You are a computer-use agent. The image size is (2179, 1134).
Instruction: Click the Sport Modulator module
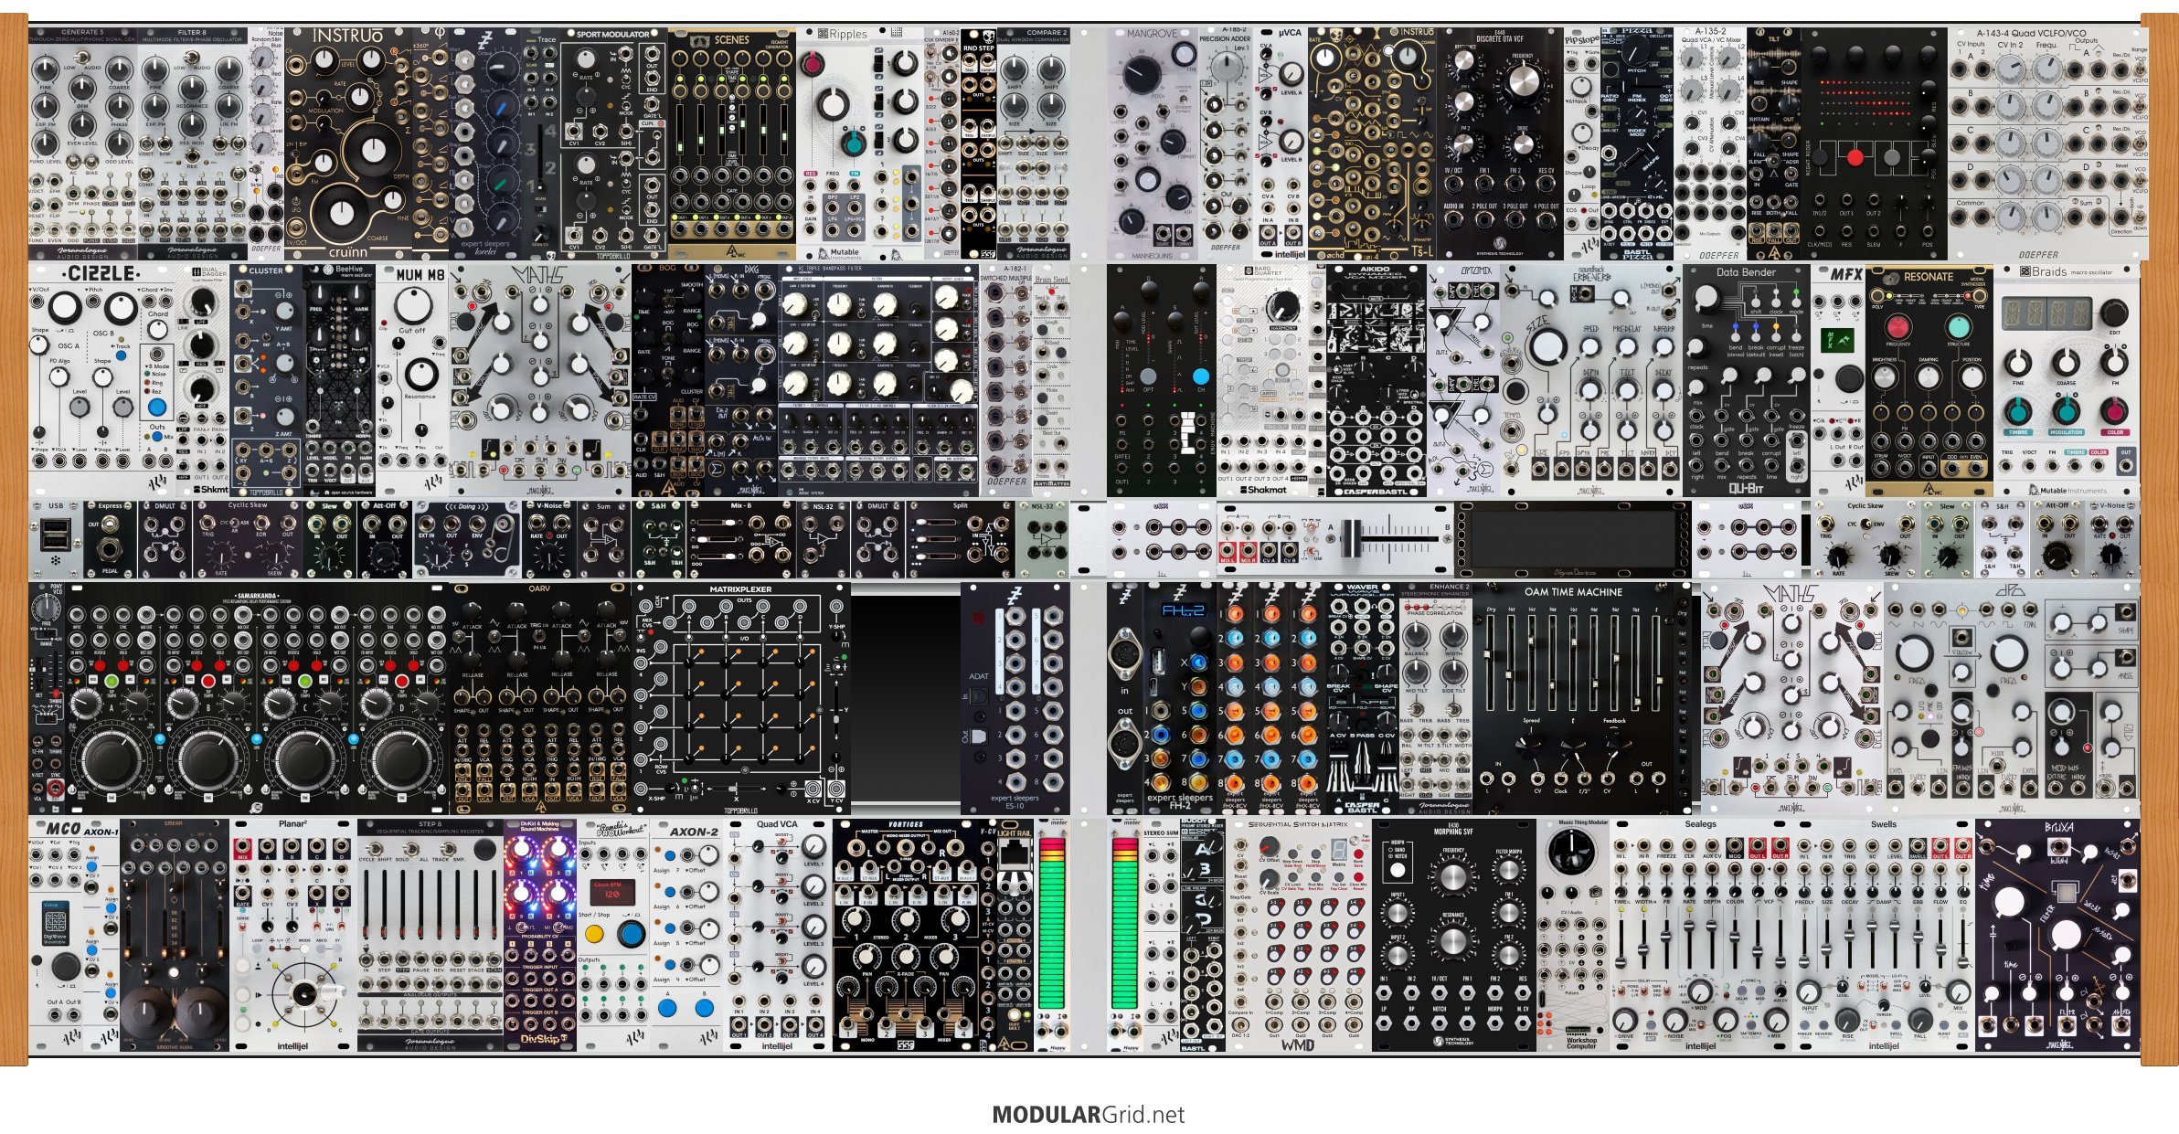(613, 143)
